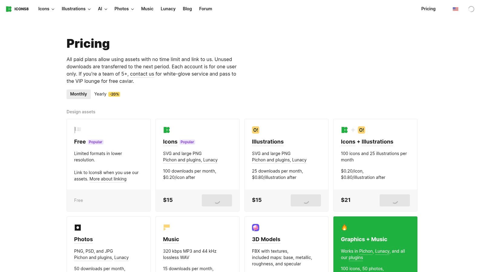Visit the Forum from the navbar
This screenshot has width=484, height=272.
(206, 9)
